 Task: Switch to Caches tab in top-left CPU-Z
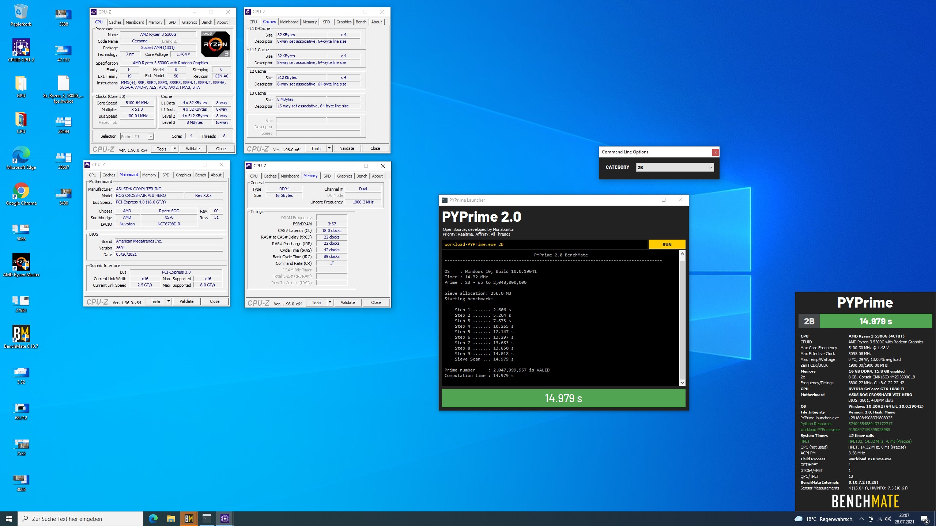click(x=115, y=22)
